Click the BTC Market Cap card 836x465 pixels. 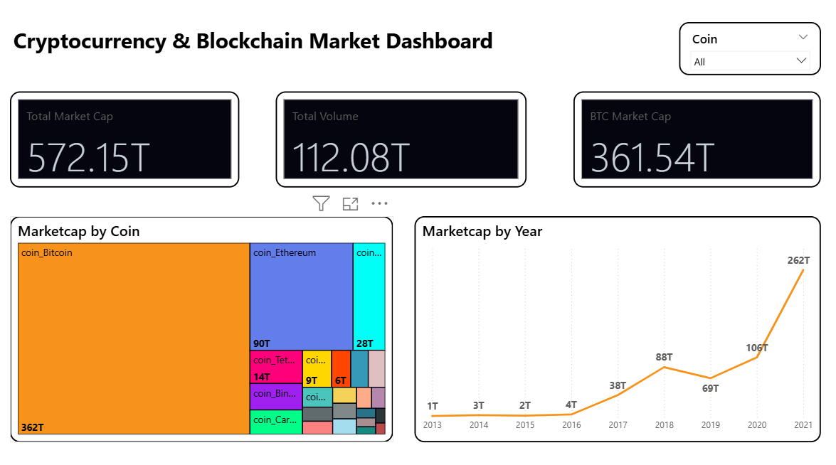click(697, 139)
